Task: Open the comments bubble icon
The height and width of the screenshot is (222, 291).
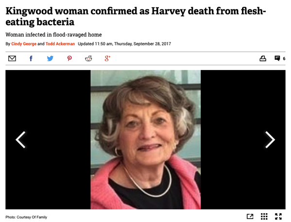Action: (277, 58)
